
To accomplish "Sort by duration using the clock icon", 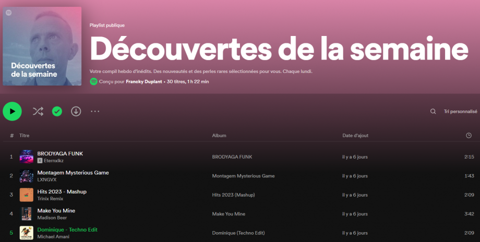I will click(469, 135).
